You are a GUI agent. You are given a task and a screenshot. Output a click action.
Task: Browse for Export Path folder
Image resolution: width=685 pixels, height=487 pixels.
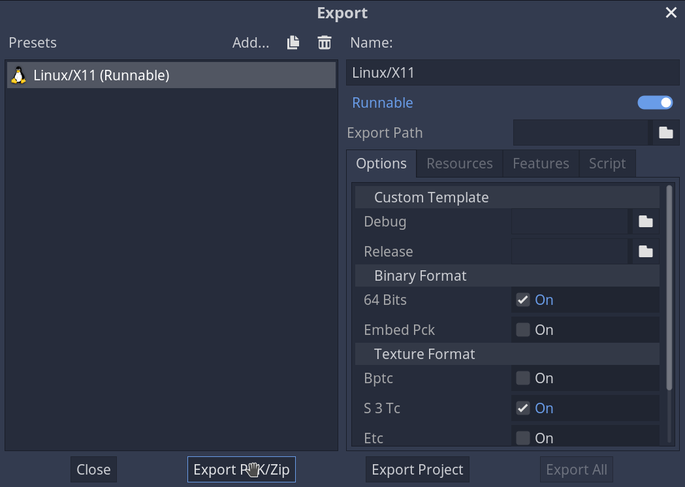pyautogui.click(x=666, y=133)
